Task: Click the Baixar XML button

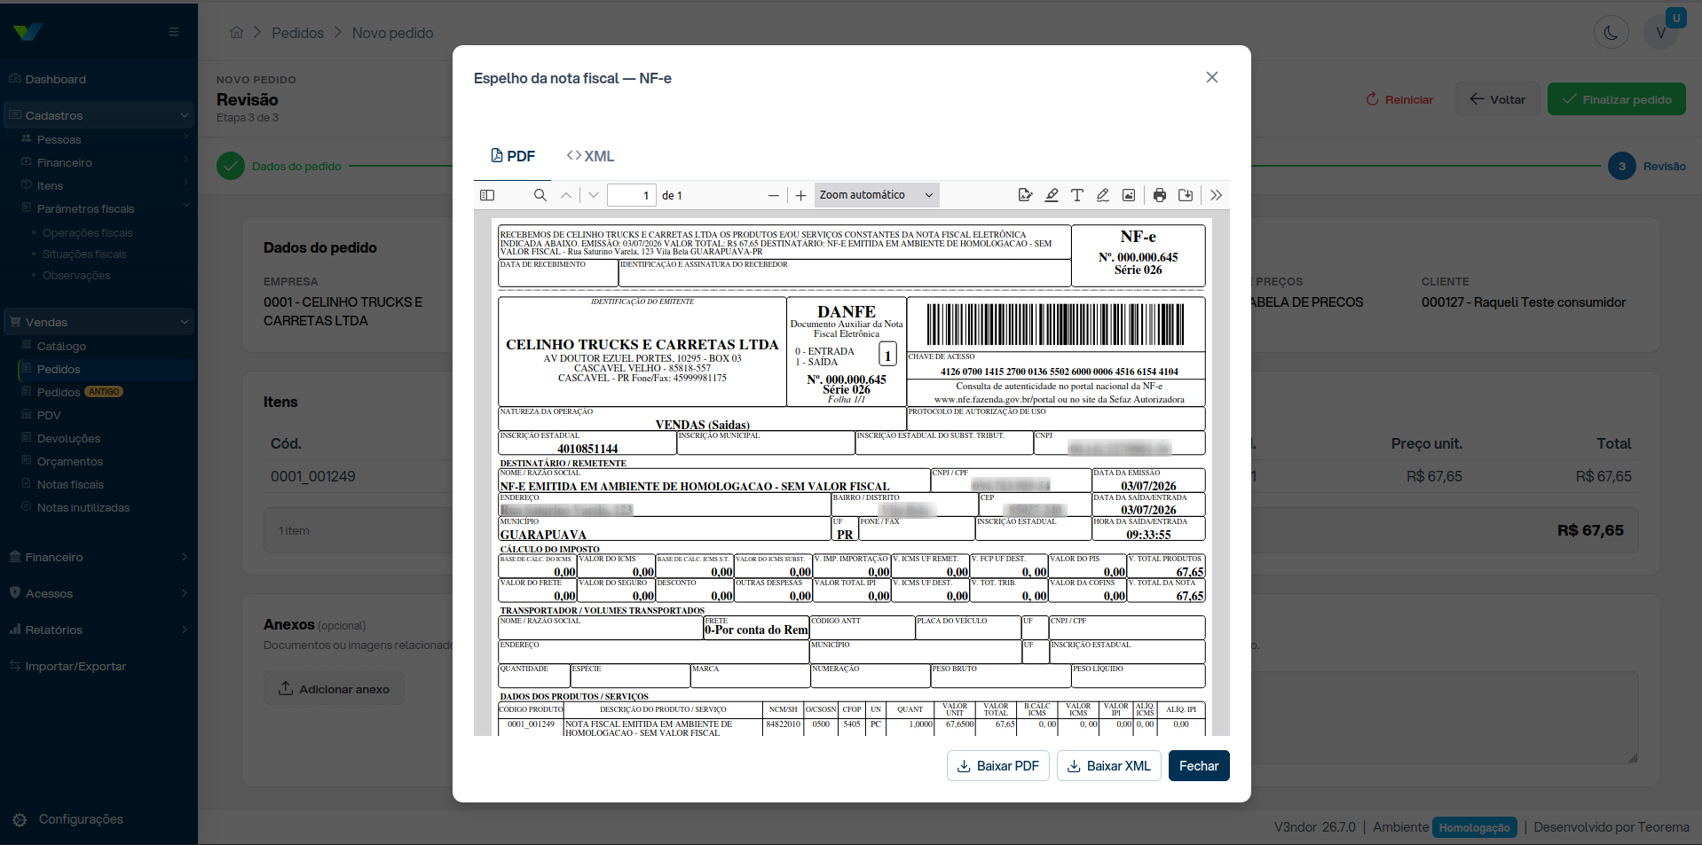Action: pos(1109,766)
